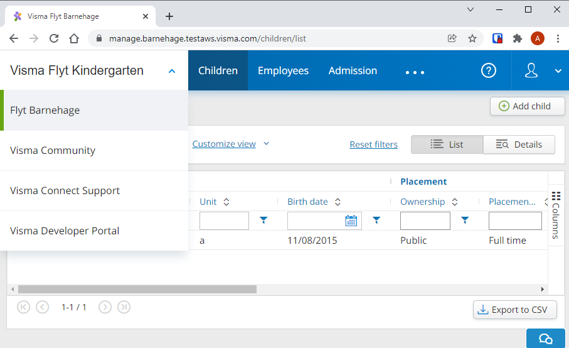Select the 11/08/2015 birth date cell
The width and height of the screenshot is (569, 348).
tap(312, 241)
